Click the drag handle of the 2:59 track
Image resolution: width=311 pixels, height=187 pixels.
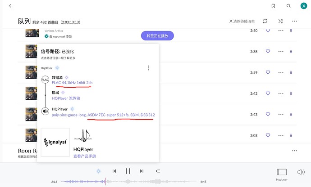(x=291, y=72)
